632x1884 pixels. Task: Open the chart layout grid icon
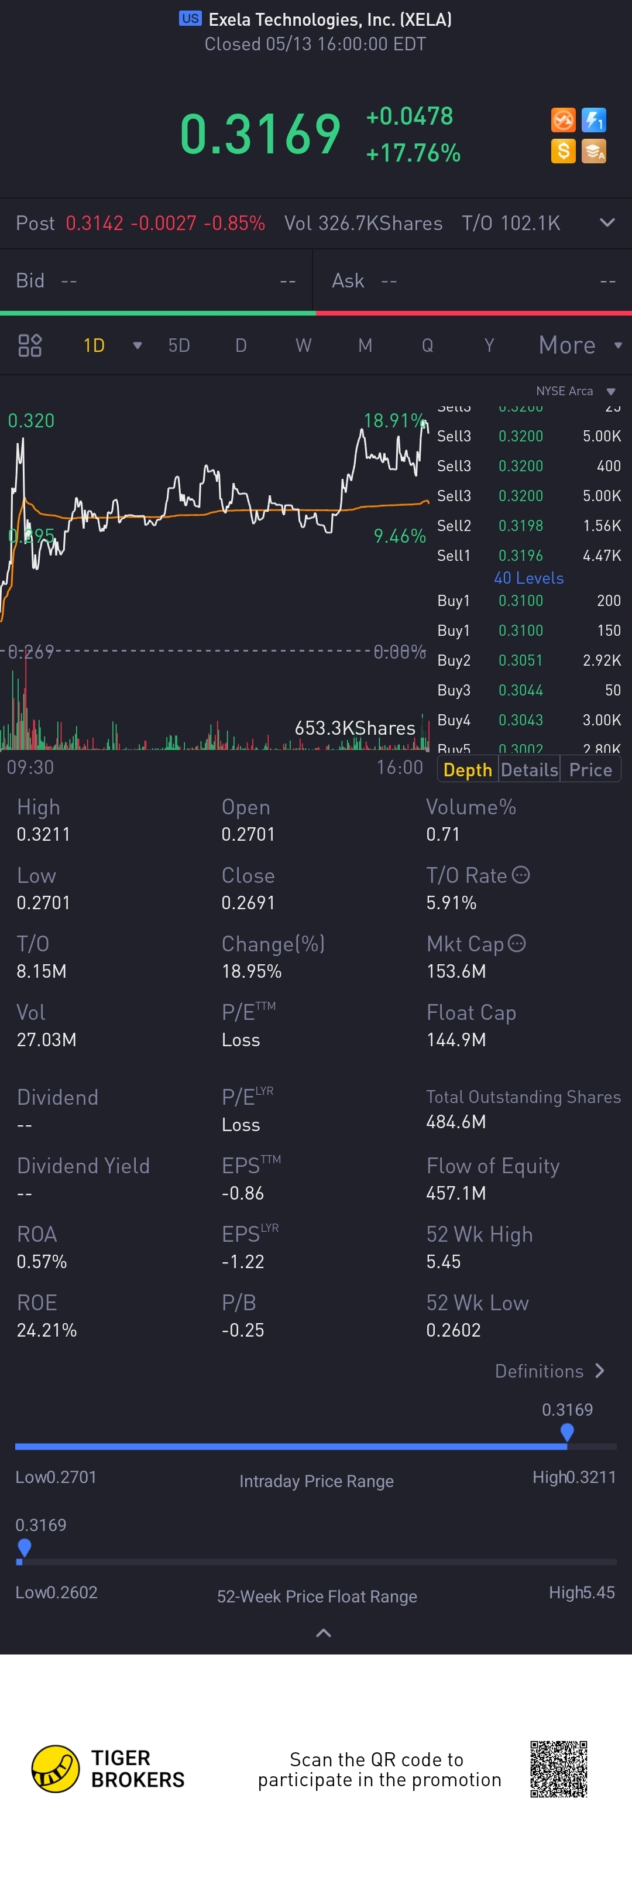point(30,345)
